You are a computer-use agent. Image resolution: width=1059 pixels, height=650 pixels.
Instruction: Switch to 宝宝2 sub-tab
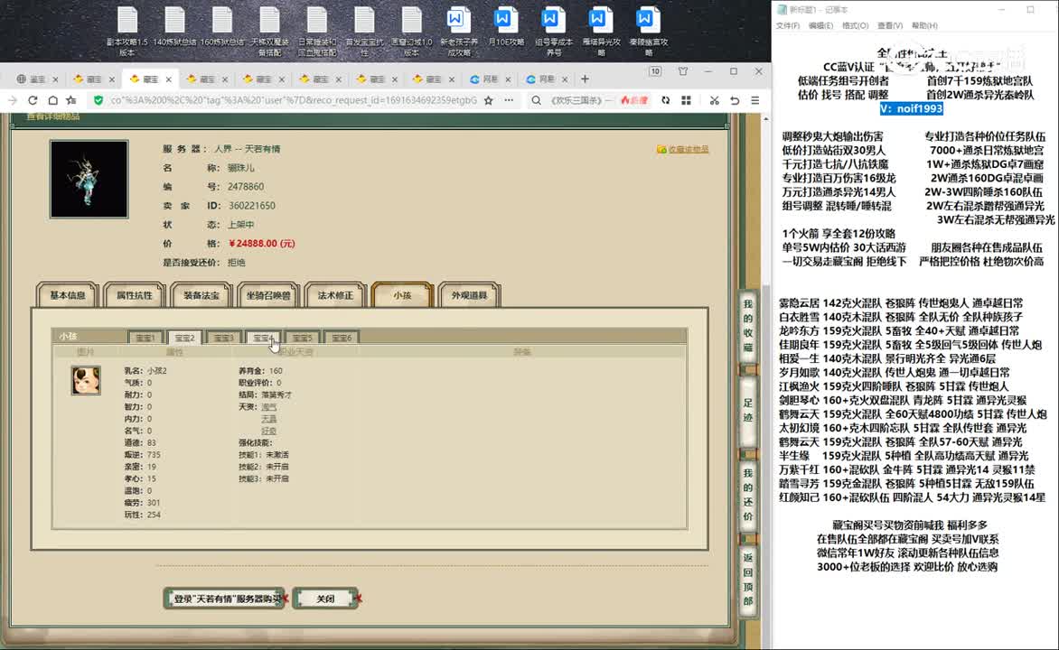[x=184, y=338]
